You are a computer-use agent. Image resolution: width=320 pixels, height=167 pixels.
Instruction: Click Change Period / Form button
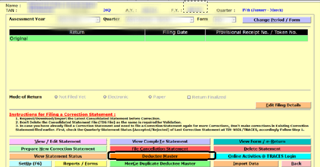click(x=276, y=20)
